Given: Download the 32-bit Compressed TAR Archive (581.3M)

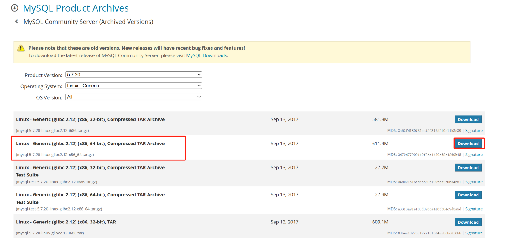Looking at the screenshot, I should pyautogui.click(x=468, y=119).
